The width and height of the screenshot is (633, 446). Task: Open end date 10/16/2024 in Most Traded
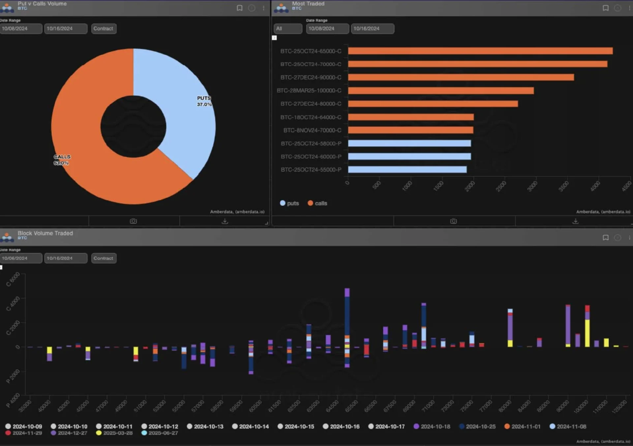(x=372, y=29)
